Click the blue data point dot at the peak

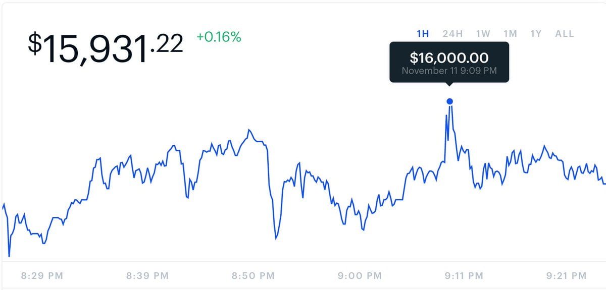pyautogui.click(x=450, y=101)
